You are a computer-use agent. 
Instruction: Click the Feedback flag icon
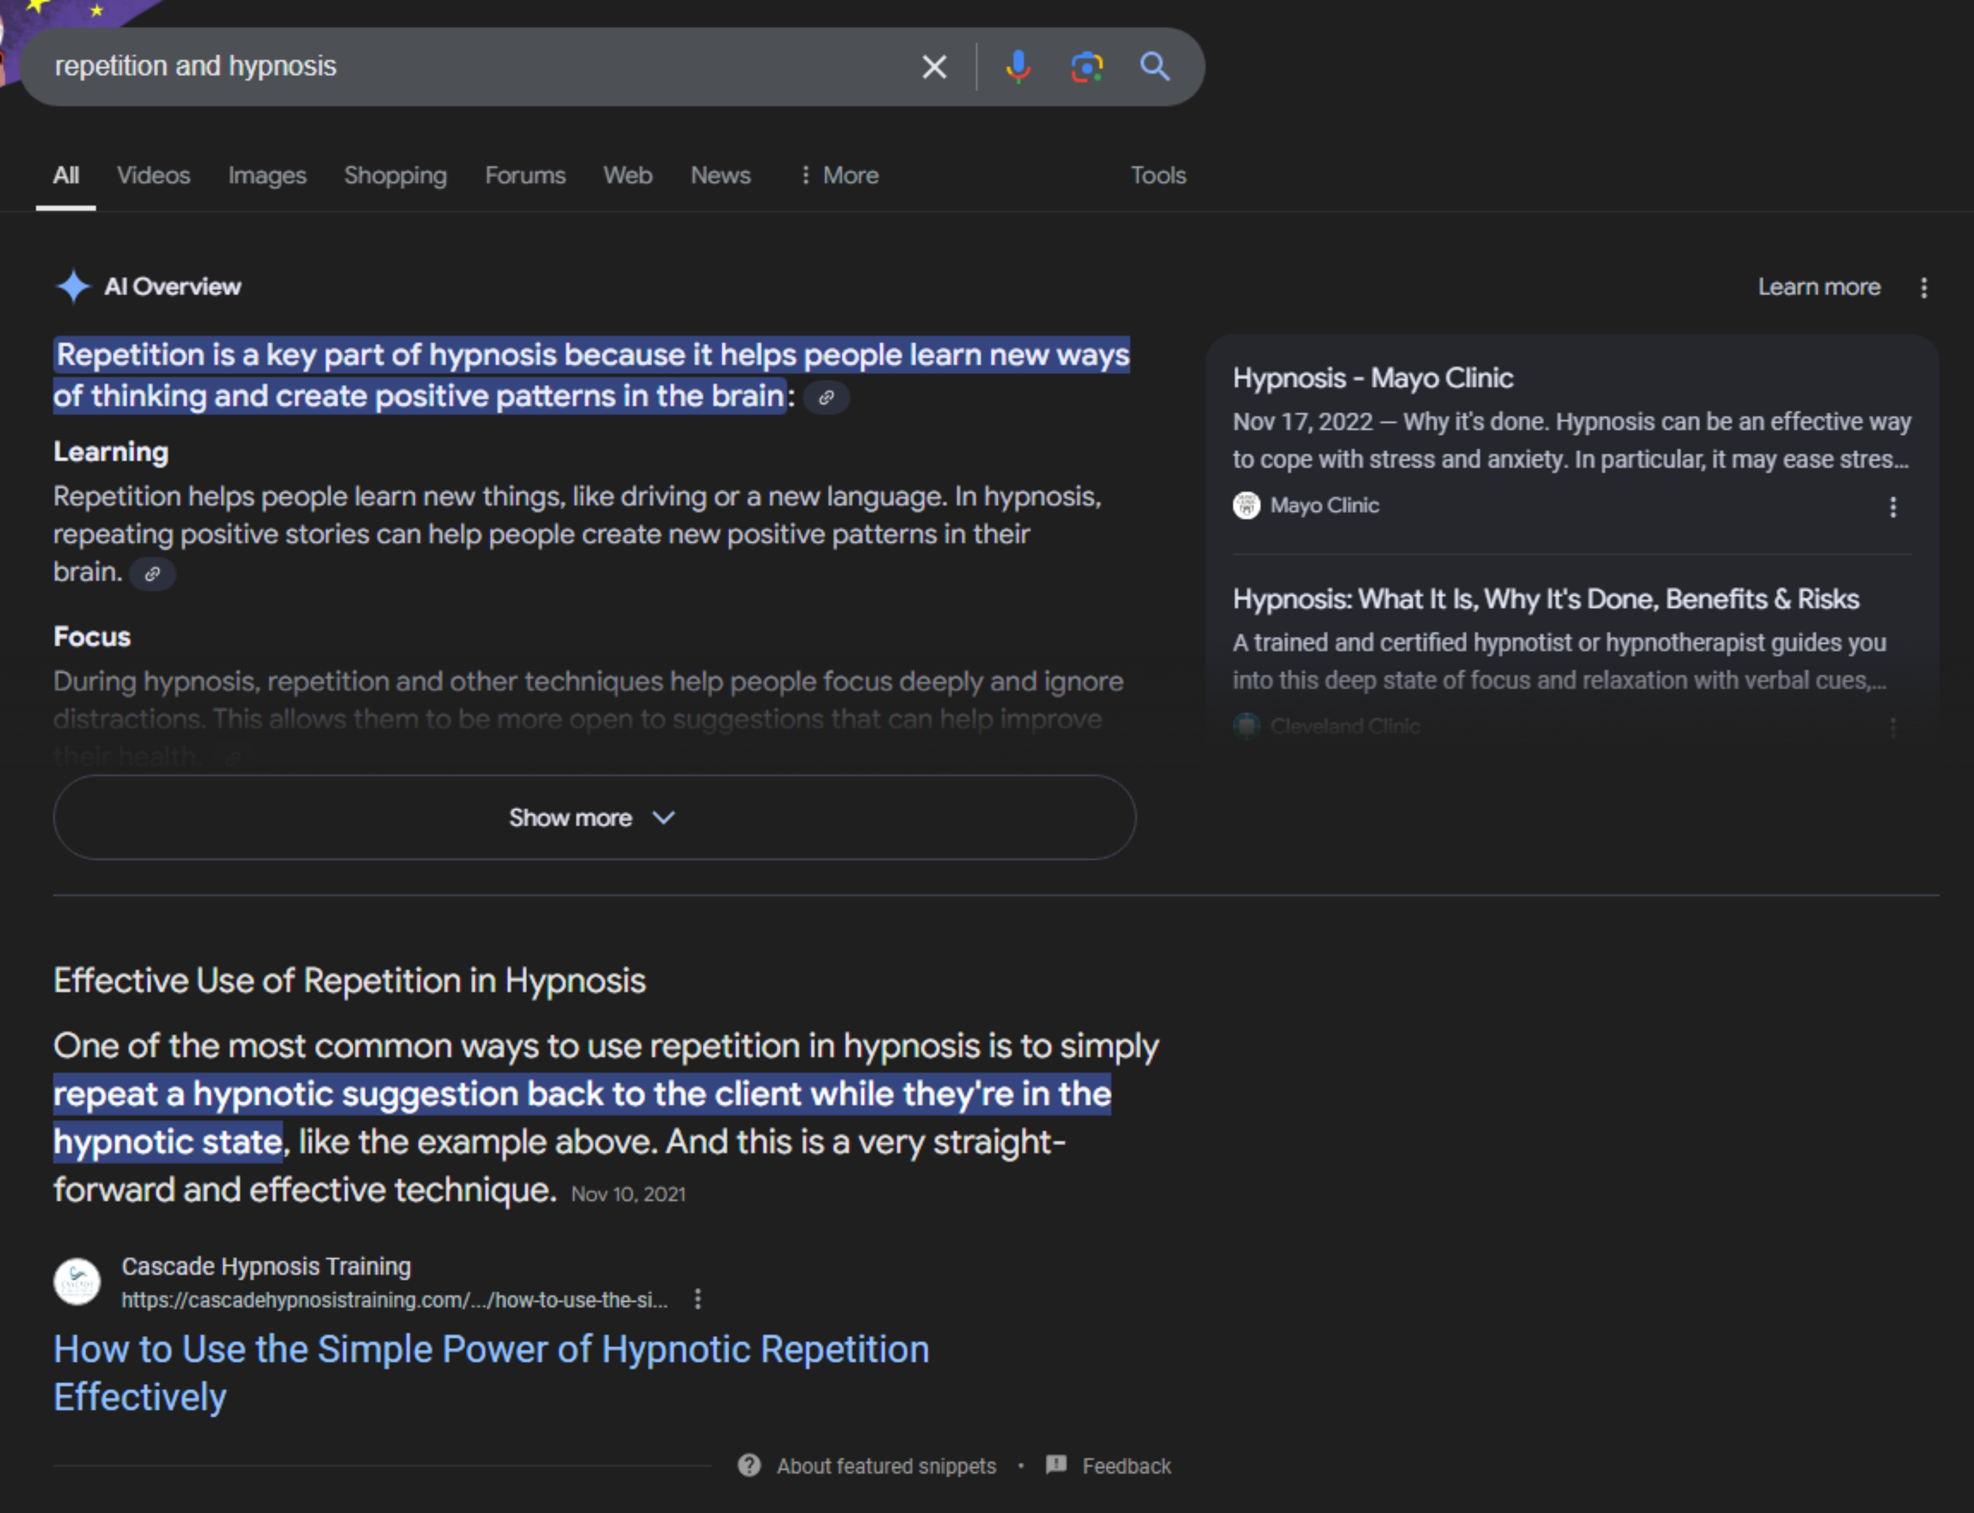(1056, 1464)
